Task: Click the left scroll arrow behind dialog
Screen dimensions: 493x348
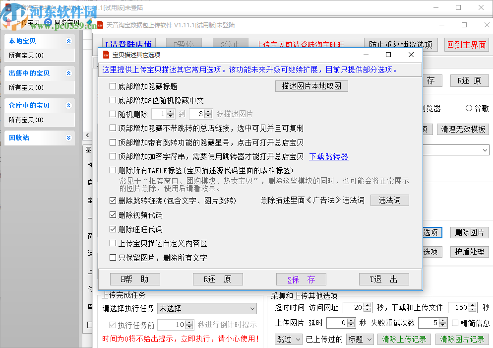Action: [87, 136]
